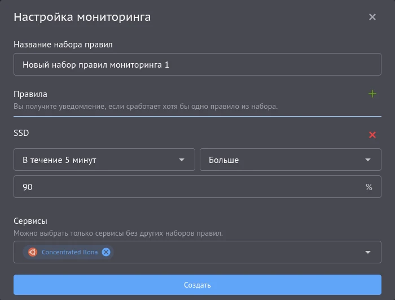Click the rules notification hint text
Screen dimensions: 395x300
146,106
